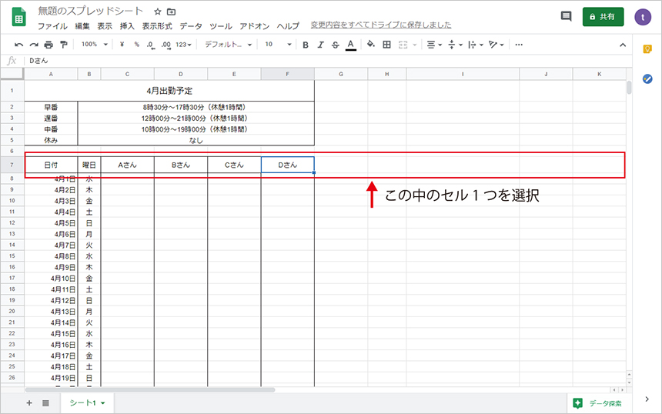Open the font size 10 dropdown
The image size is (662, 414).
point(278,45)
